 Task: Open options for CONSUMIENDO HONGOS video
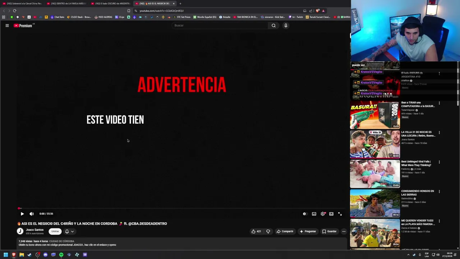click(439, 192)
